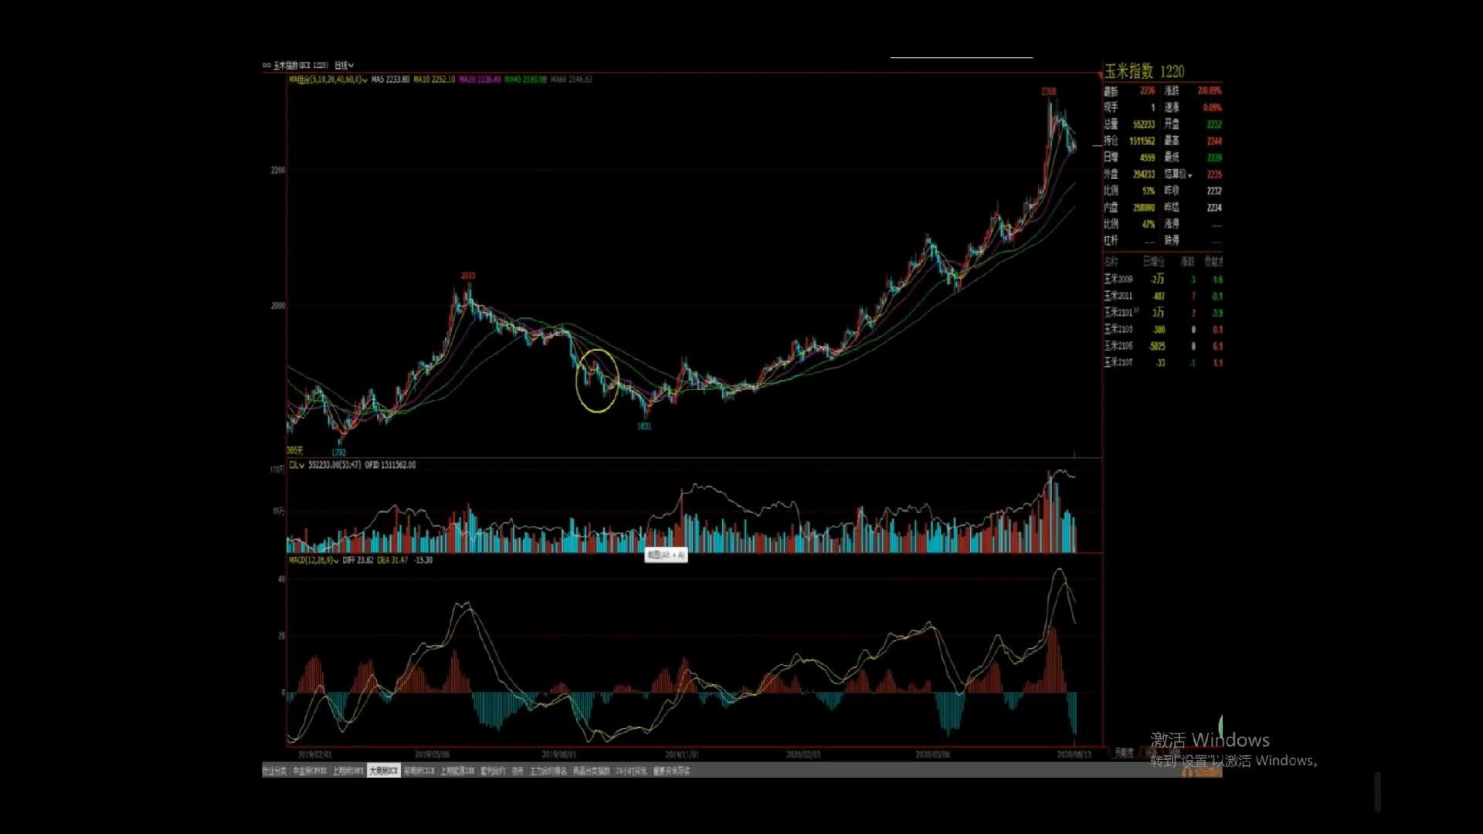Open the 套利合约 tab
Image resolution: width=1483 pixels, height=834 pixels.
coord(493,771)
